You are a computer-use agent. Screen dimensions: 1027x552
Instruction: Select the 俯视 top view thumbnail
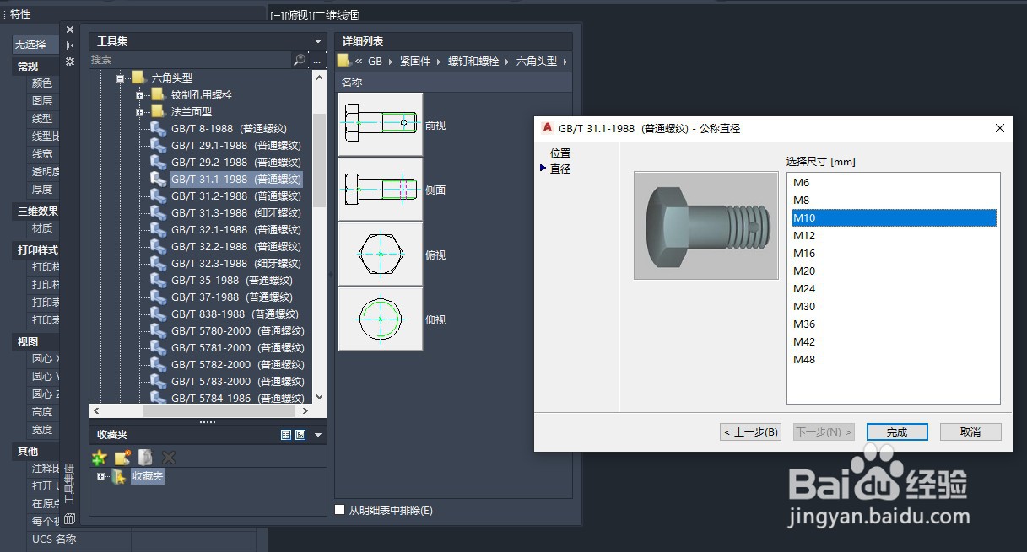pos(380,254)
